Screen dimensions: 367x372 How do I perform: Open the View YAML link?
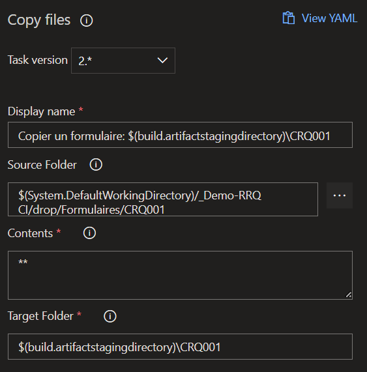[320, 18]
